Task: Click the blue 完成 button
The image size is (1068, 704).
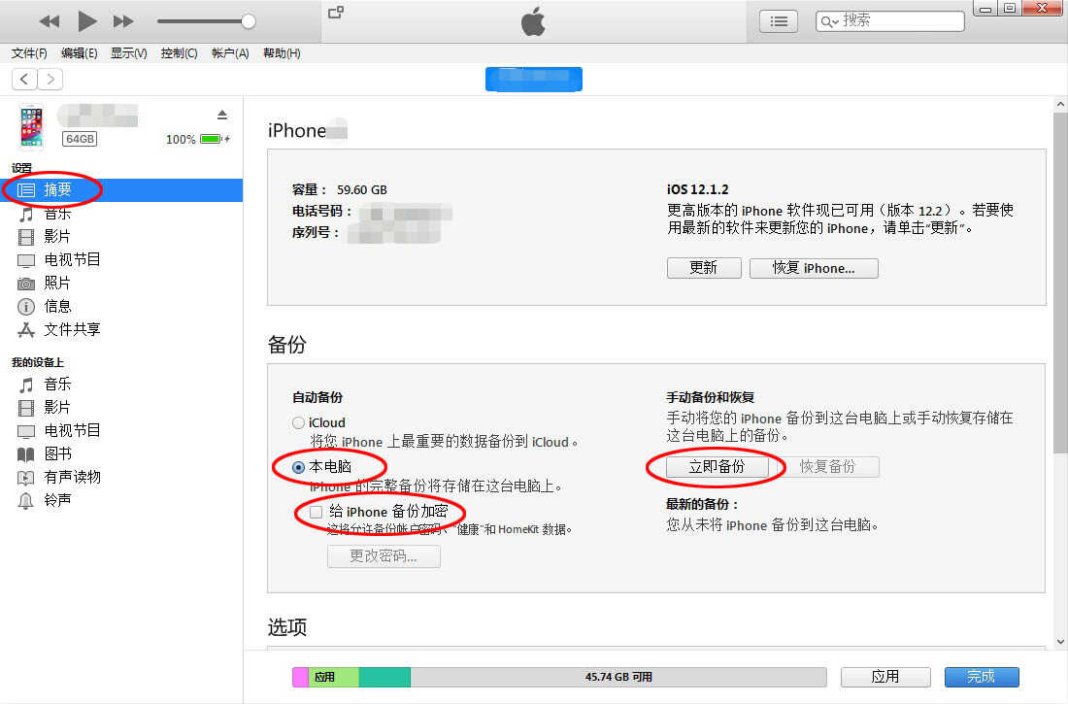Action: (x=982, y=677)
